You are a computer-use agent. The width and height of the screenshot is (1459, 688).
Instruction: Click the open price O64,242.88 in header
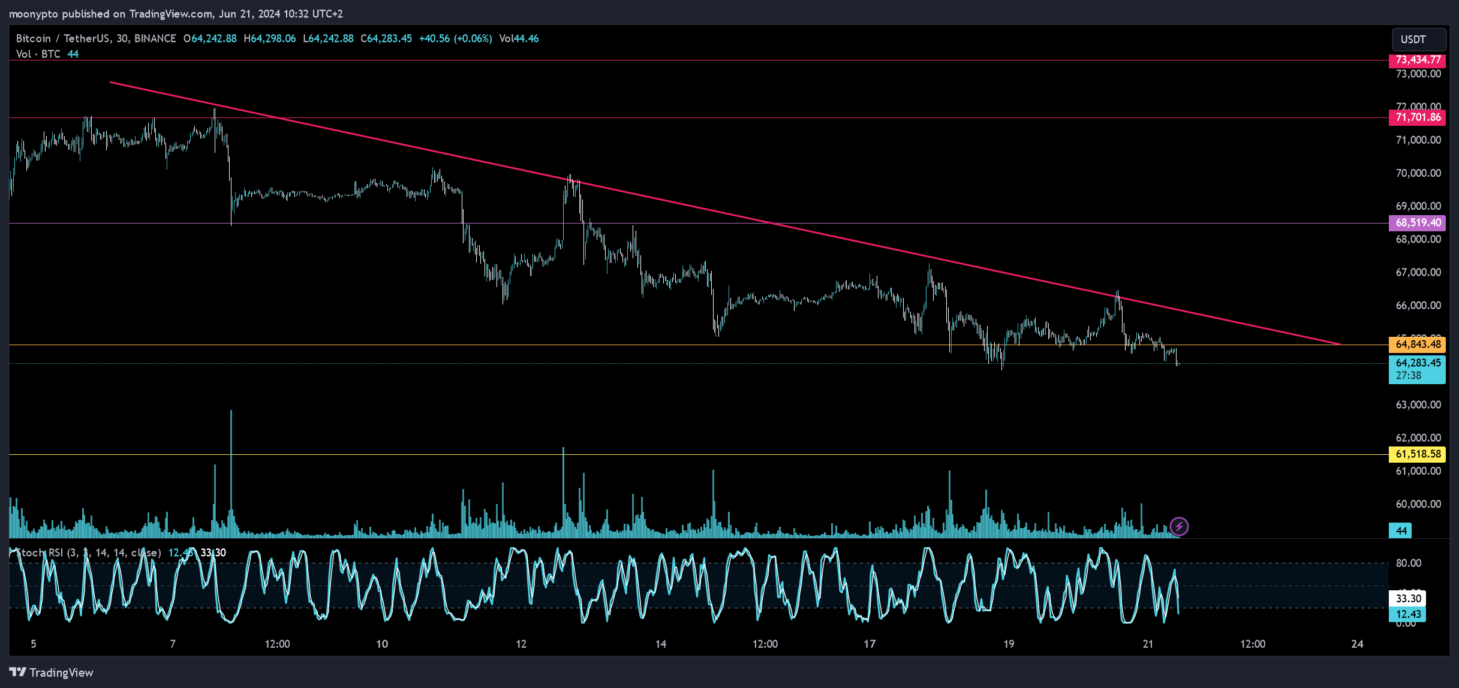(210, 38)
